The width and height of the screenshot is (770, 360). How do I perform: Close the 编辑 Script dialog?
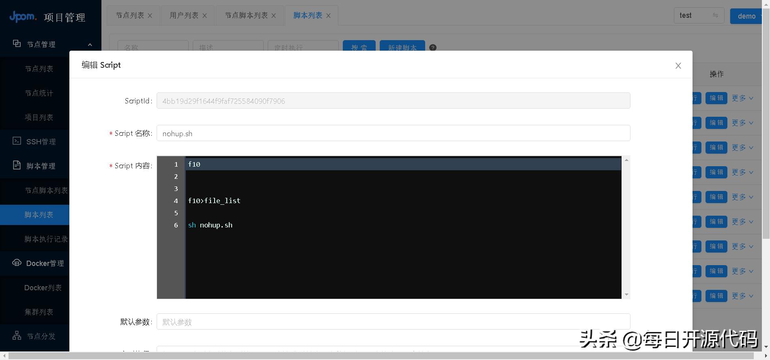(678, 66)
